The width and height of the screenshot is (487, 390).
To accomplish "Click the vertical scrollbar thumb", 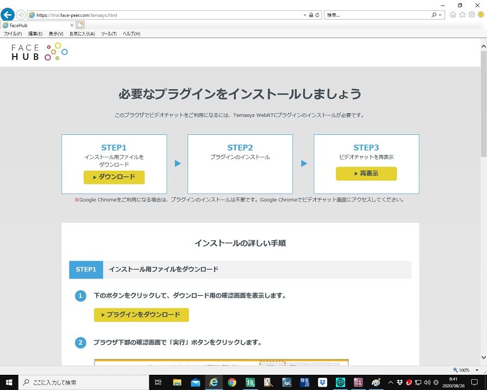I will coord(484,103).
